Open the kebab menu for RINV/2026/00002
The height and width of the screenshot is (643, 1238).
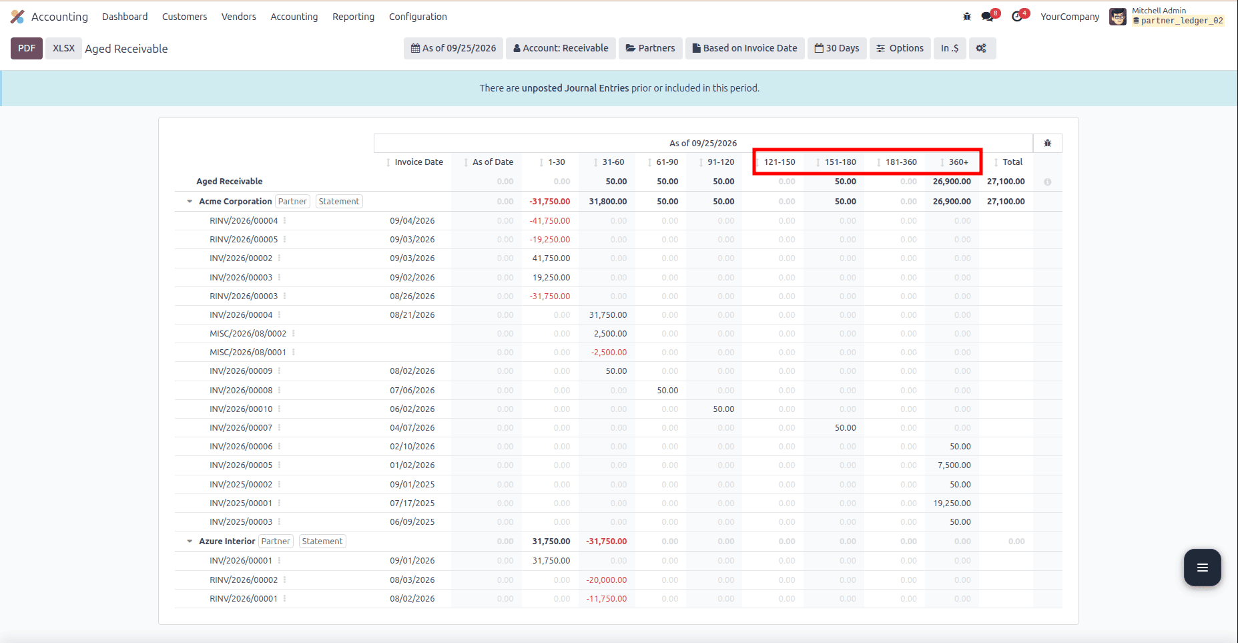[285, 580]
